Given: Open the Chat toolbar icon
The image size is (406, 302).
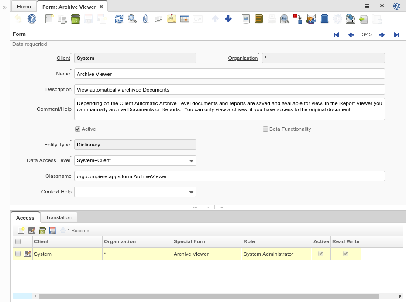Looking at the screenshot, I should coord(158,19).
